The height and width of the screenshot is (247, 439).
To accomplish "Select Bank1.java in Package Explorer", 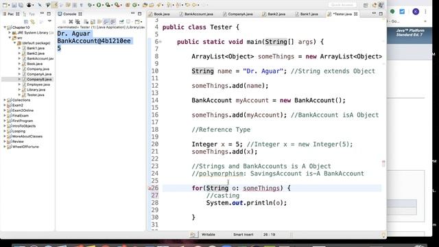I will (x=35, y=48).
